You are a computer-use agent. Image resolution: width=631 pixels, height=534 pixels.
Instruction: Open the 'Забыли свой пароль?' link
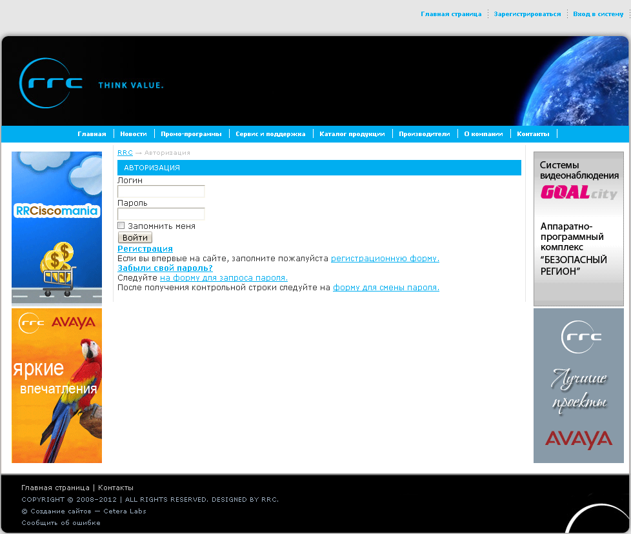(165, 268)
